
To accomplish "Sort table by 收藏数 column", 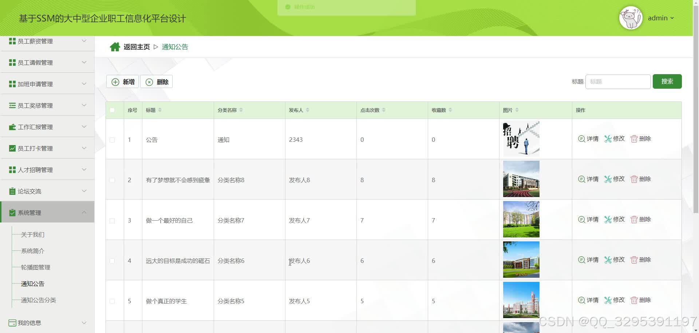I will [x=450, y=110].
